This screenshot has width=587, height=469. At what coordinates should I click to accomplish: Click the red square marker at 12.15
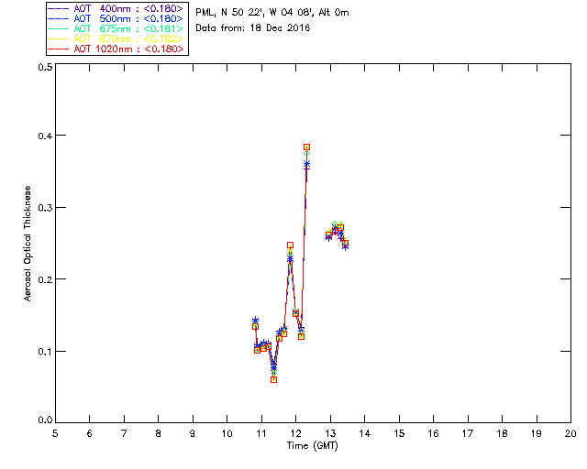(302, 336)
